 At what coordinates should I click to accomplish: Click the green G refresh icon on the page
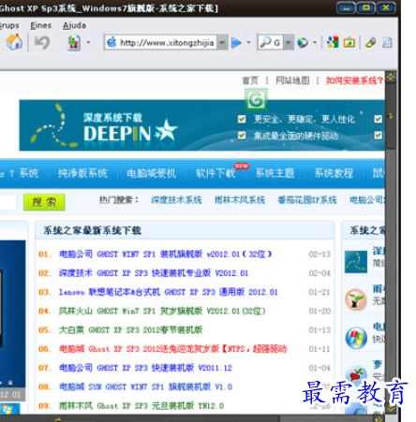tap(256, 99)
